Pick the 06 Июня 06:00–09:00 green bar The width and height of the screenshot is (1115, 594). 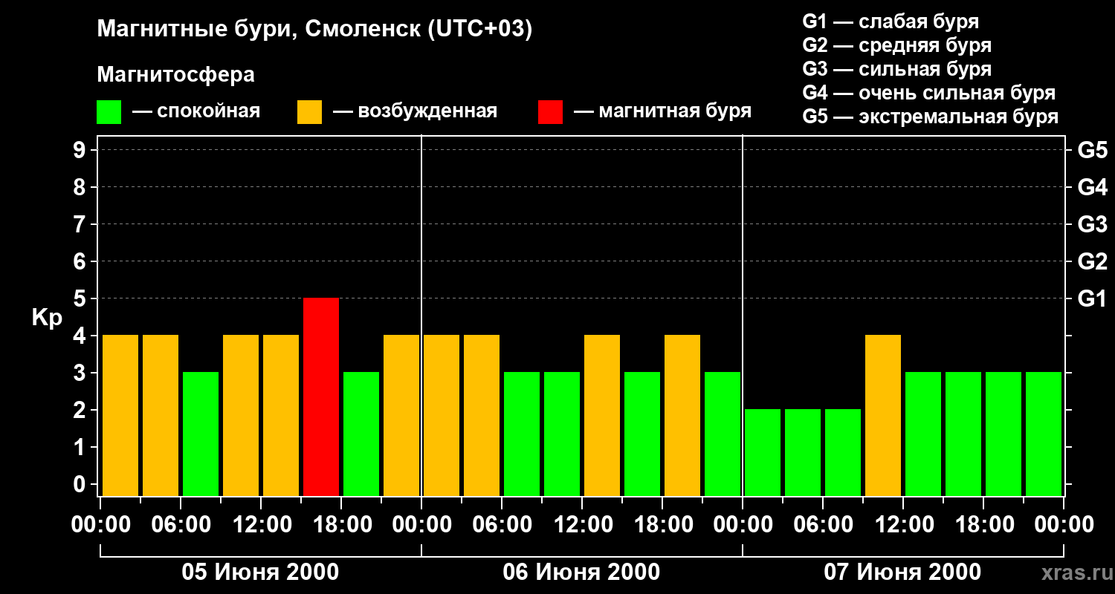[522, 434]
